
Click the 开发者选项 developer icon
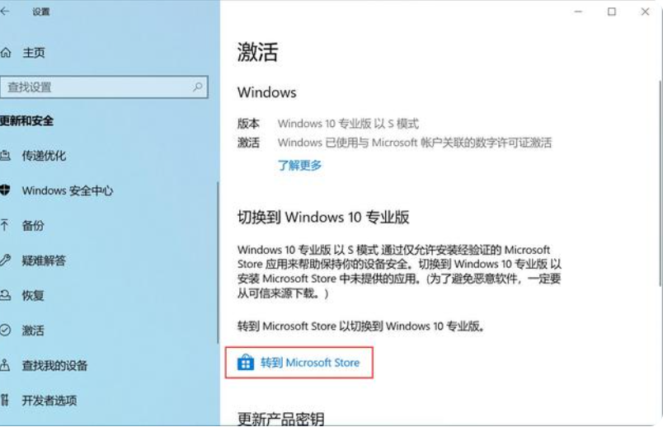click(5, 400)
